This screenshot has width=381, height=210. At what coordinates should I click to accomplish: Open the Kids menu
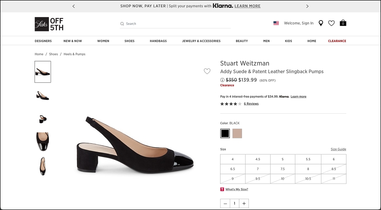pos(288,41)
